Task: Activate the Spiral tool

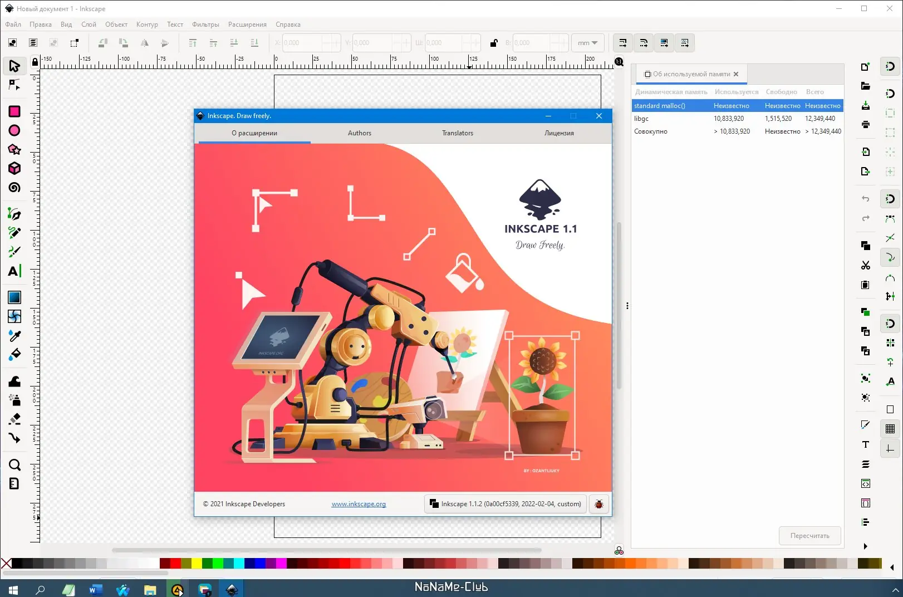Action: pyautogui.click(x=14, y=187)
